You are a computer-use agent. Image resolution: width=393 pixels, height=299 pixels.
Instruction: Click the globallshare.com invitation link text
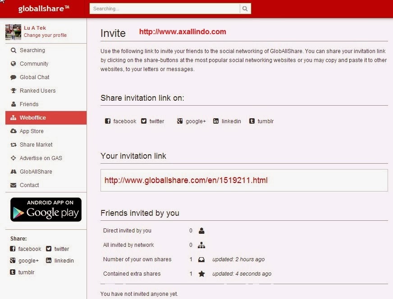(186, 180)
